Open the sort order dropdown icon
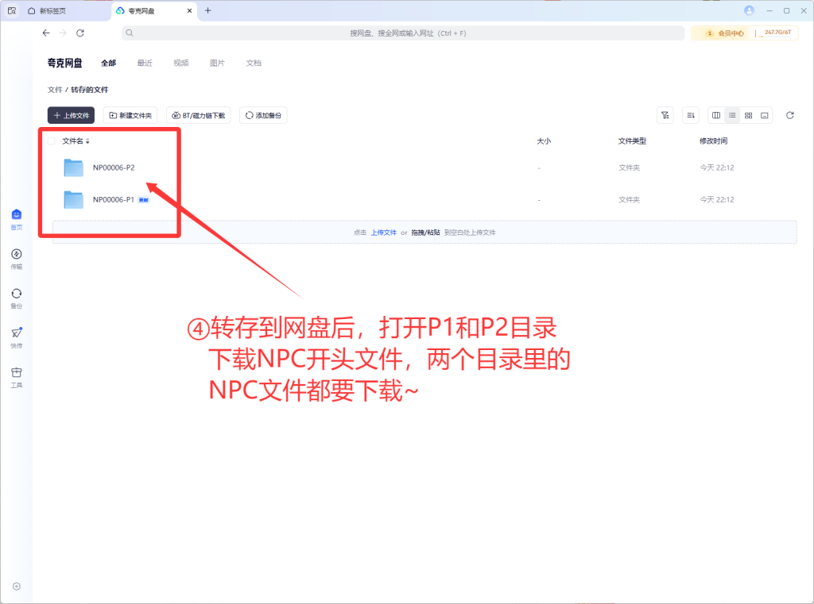The image size is (814, 604). coord(691,115)
